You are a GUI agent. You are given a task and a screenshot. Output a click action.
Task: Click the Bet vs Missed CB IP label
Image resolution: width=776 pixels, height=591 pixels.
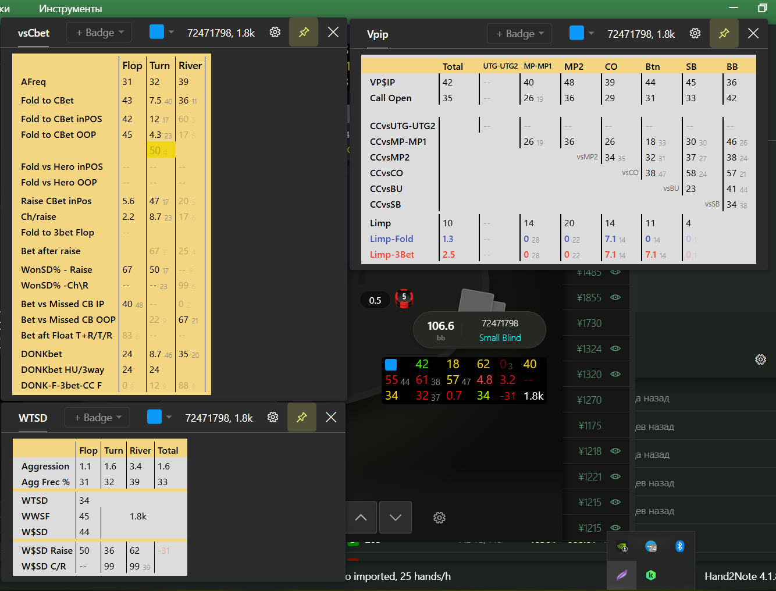point(62,304)
